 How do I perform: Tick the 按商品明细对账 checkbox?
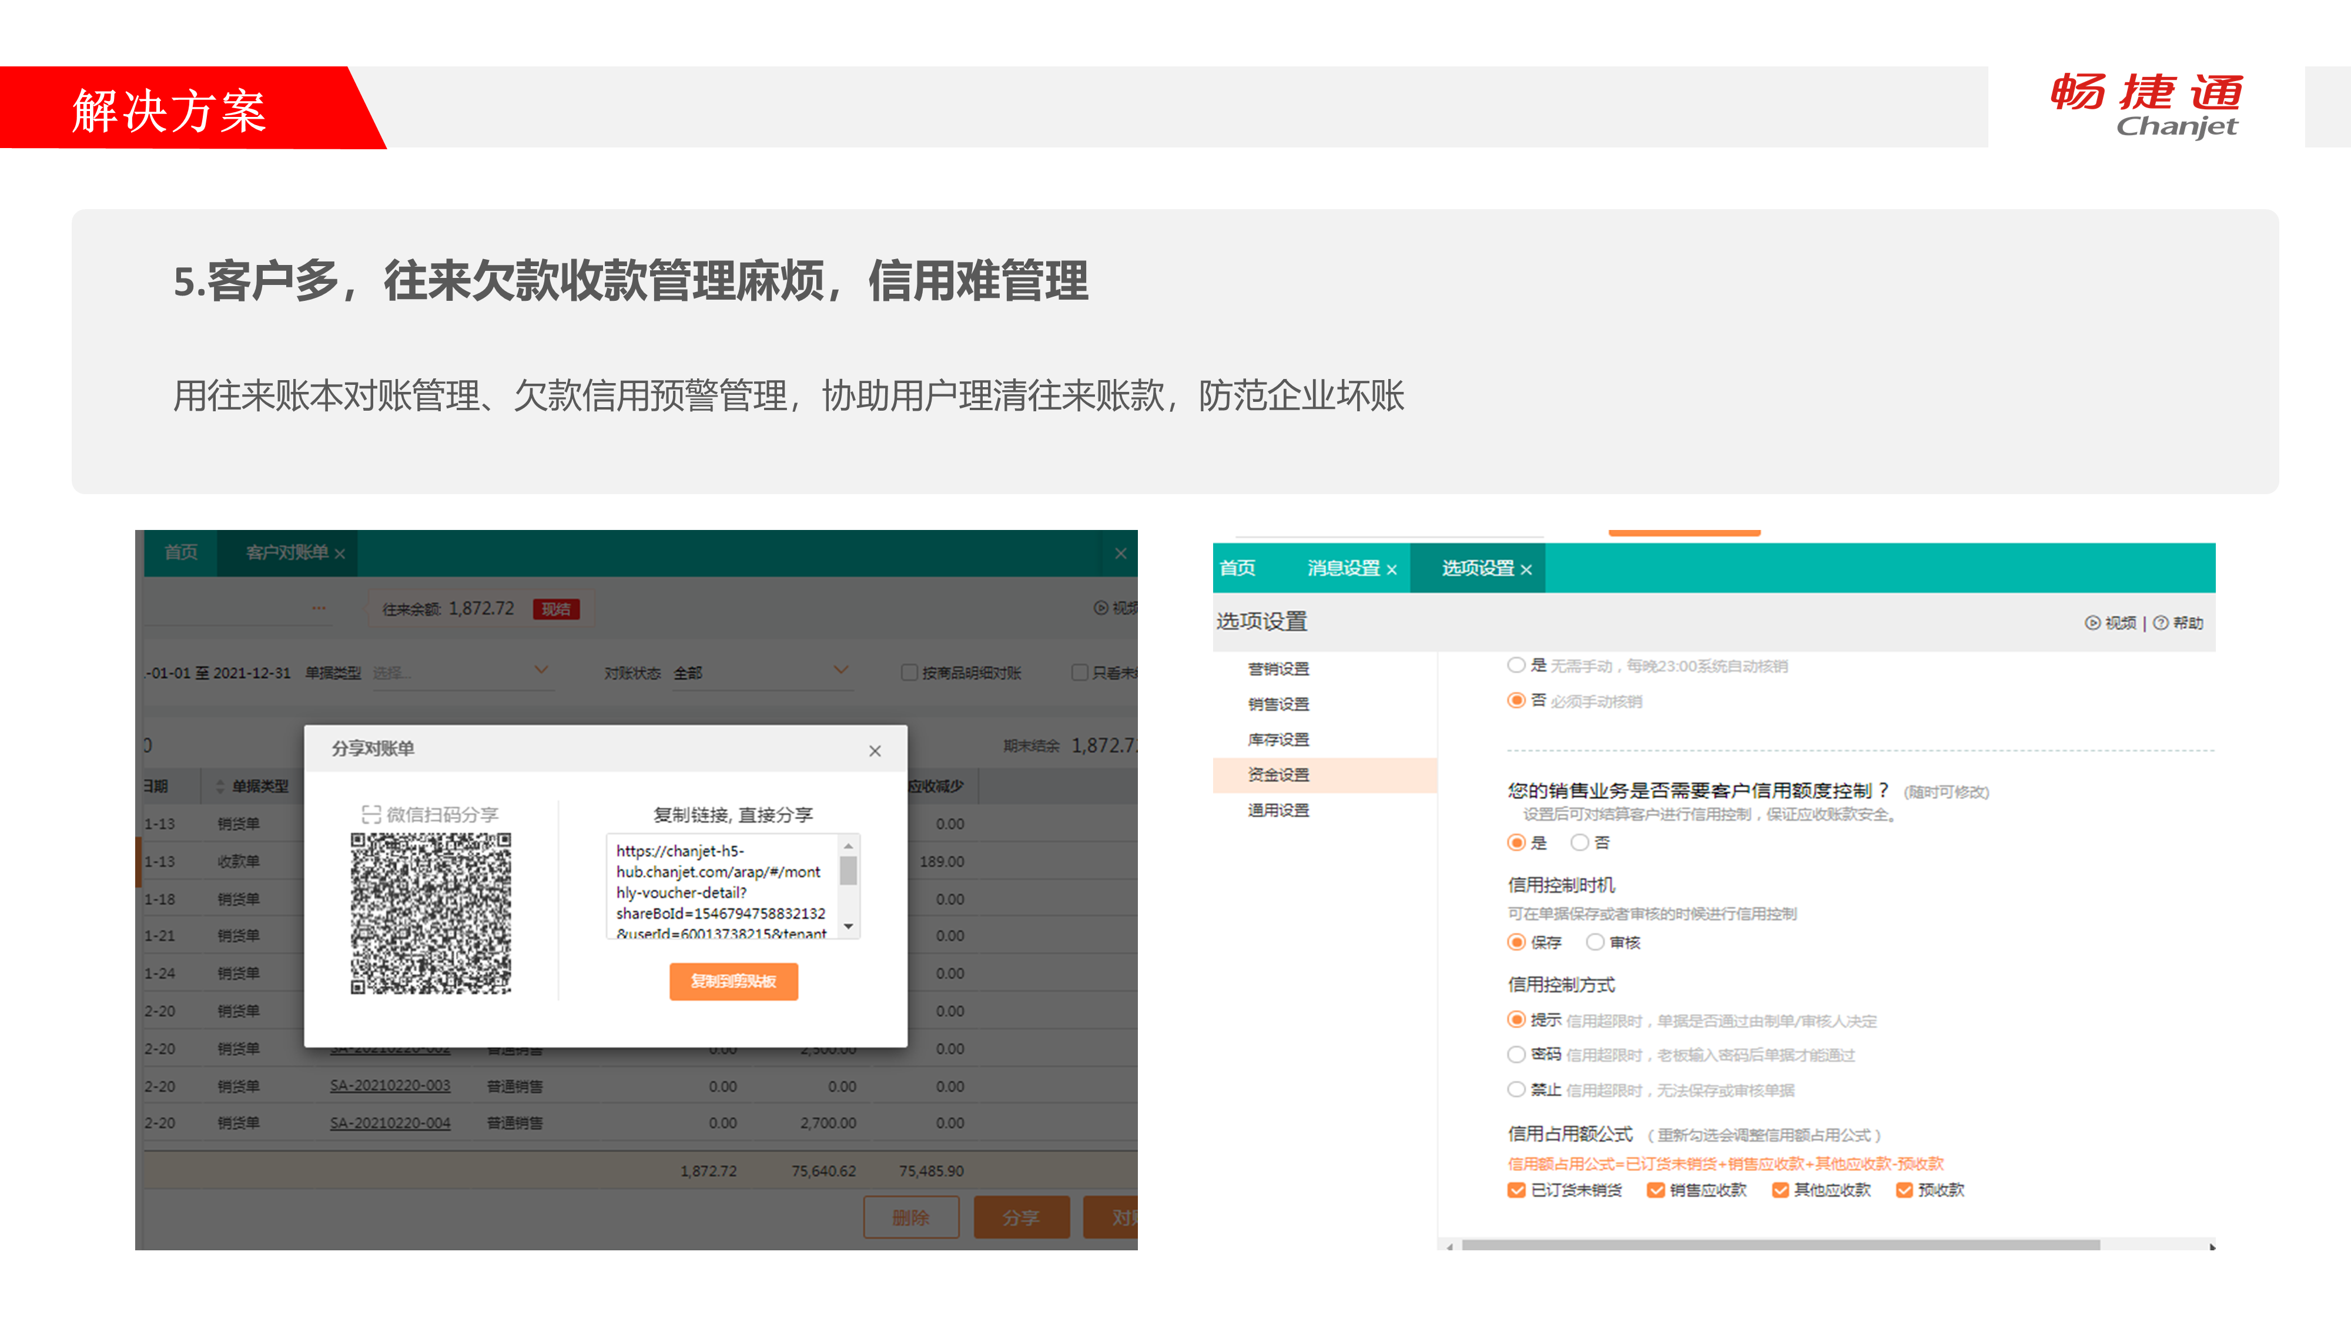click(909, 673)
